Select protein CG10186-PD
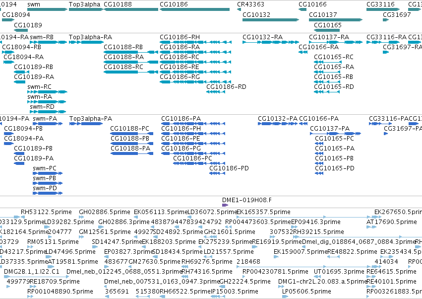 [x=229, y=168]
